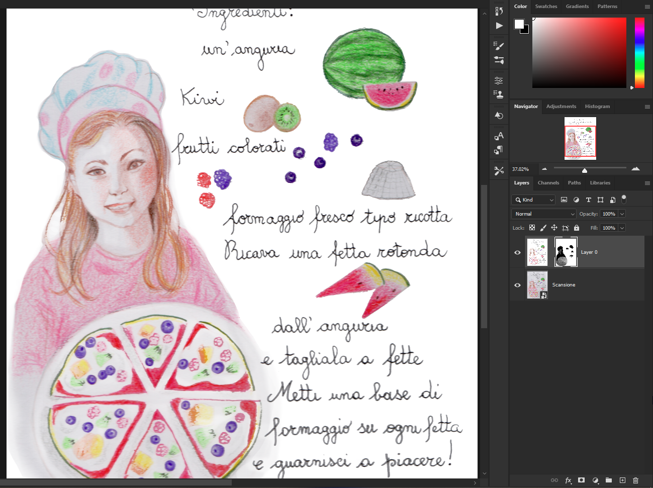Open the Layers panel menu
This screenshot has height=488, width=653.
648,183
